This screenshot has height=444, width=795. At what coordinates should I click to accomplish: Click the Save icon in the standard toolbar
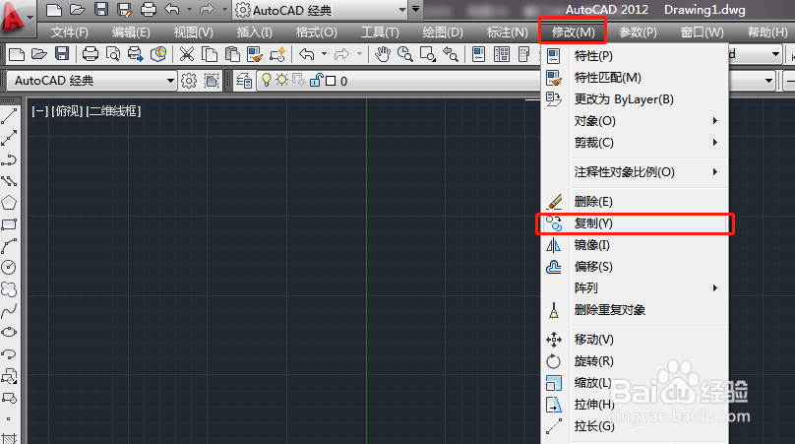(62, 54)
